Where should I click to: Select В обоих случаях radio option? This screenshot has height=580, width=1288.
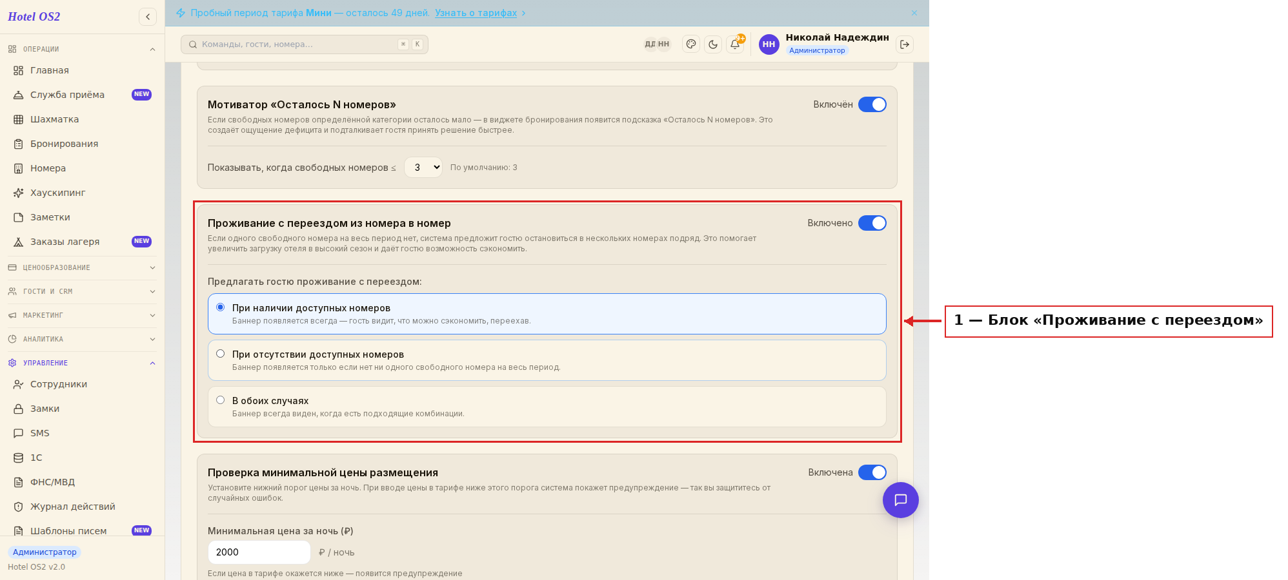(x=221, y=400)
